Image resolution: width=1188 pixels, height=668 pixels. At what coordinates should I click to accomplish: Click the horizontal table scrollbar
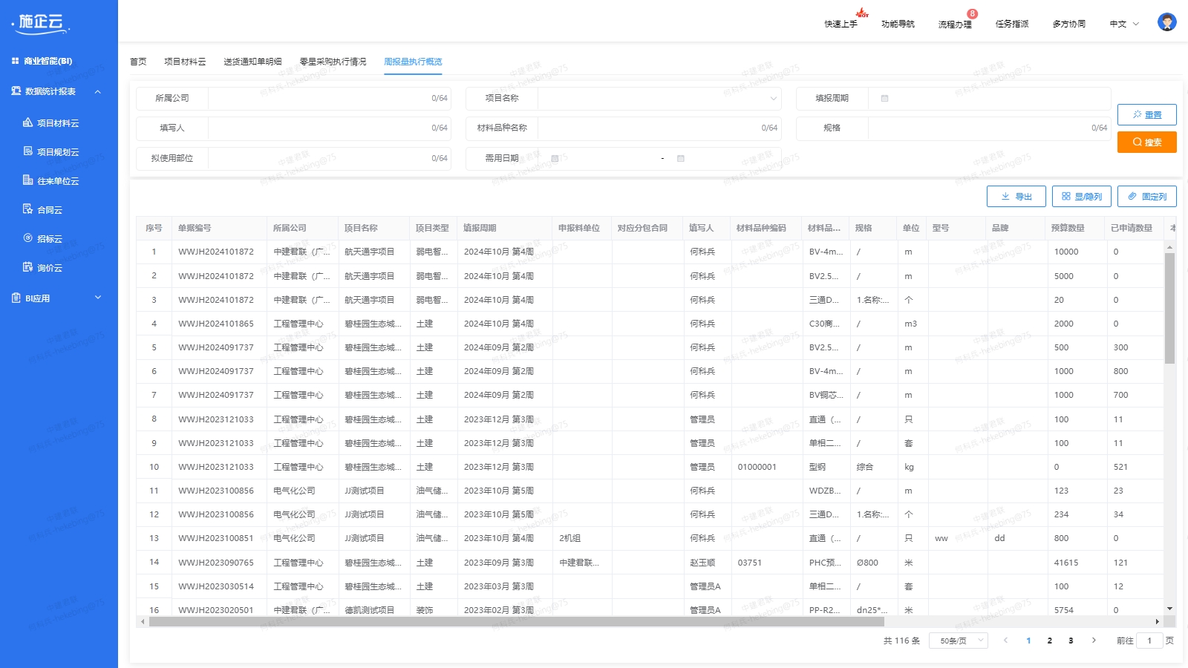click(520, 622)
